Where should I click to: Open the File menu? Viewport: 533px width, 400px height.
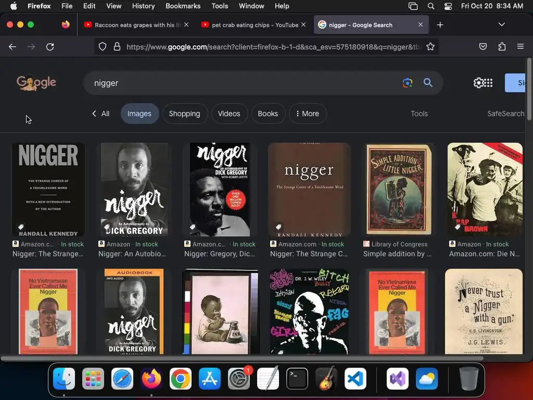click(x=67, y=6)
